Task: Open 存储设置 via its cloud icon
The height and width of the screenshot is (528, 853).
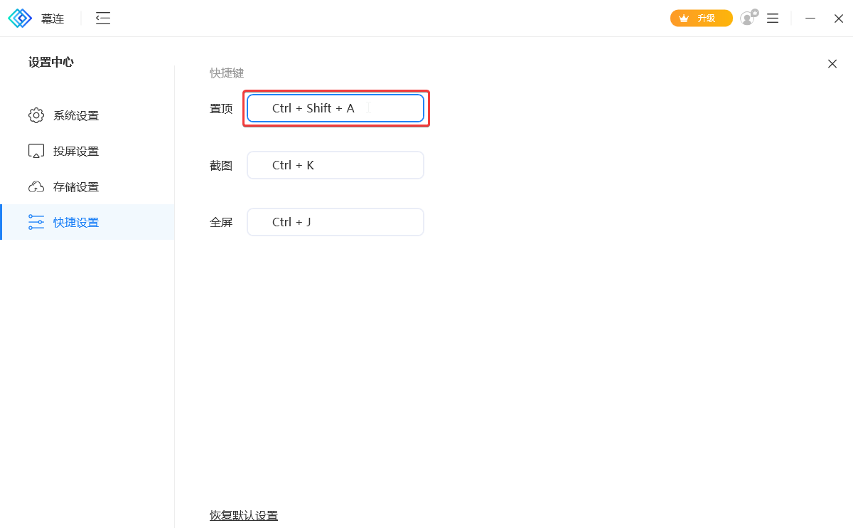Action: point(36,186)
